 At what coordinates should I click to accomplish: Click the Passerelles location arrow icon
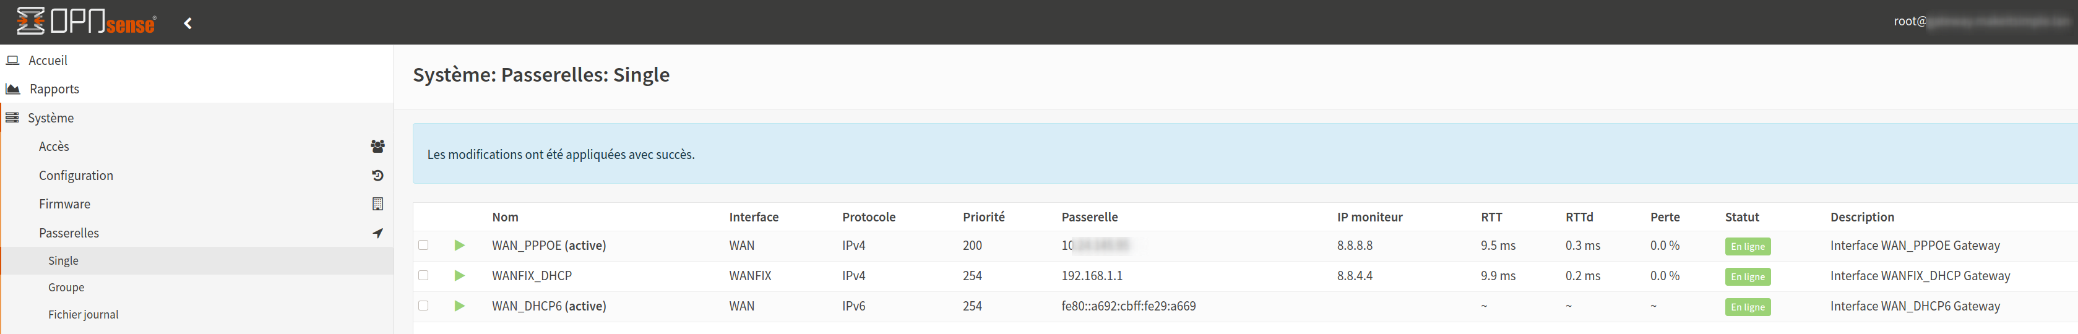[x=377, y=233]
